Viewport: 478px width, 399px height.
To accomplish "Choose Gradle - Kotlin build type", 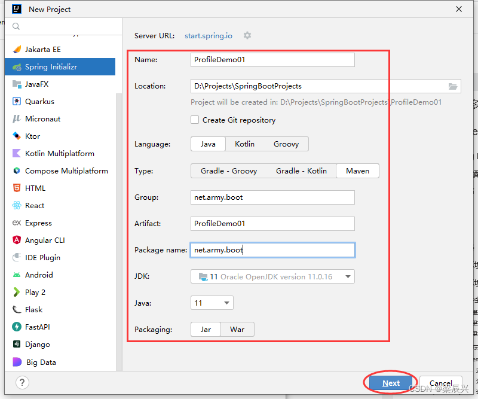I will [x=301, y=170].
